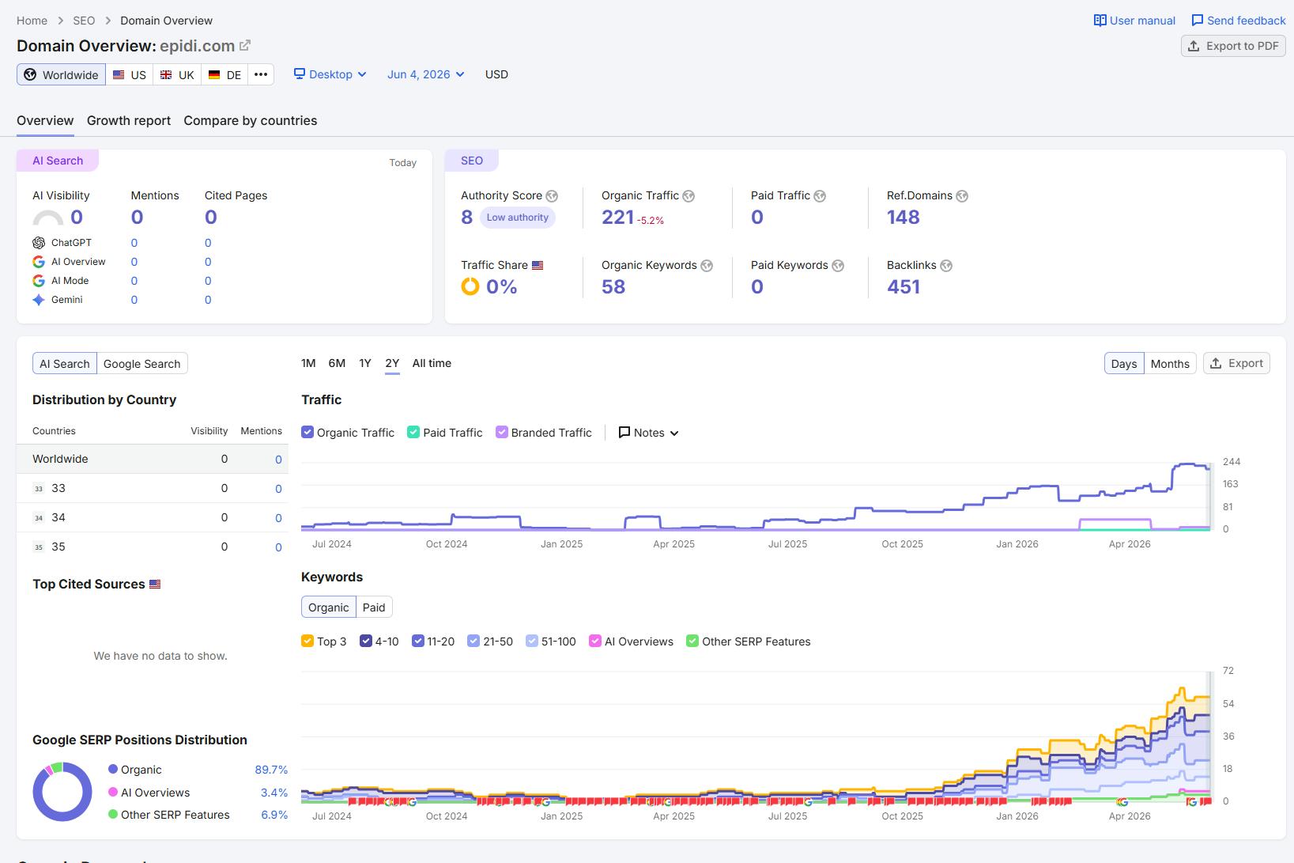Switch to Google Search view

point(142,364)
